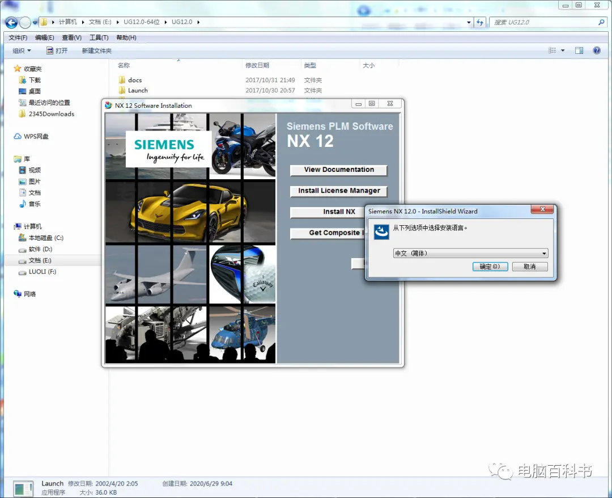This screenshot has height=498, width=612.
Task: Open the 组织 dropdown menu
Action: click(22, 50)
